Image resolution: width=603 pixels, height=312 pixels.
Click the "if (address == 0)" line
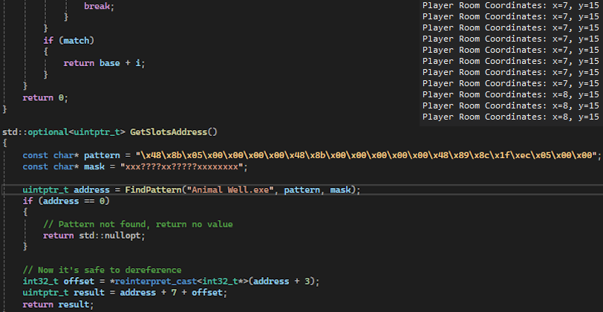pyautogui.click(x=65, y=201)
